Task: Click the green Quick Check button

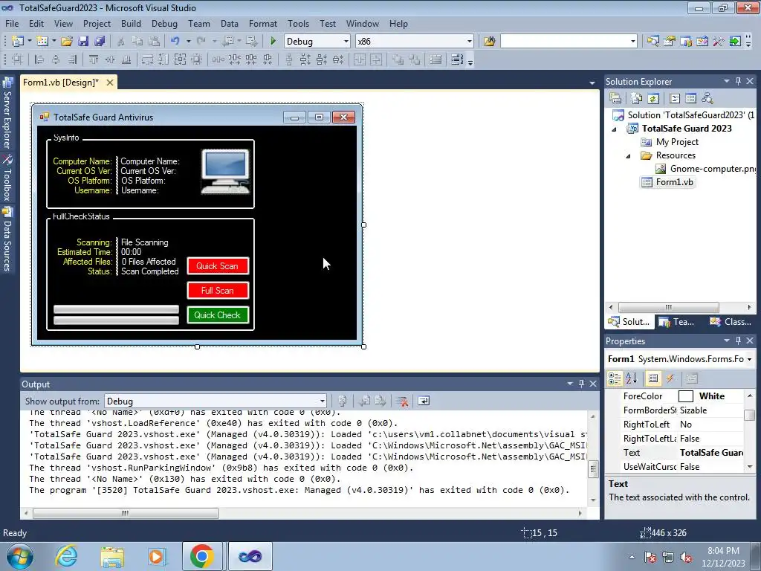Action: 218,315
